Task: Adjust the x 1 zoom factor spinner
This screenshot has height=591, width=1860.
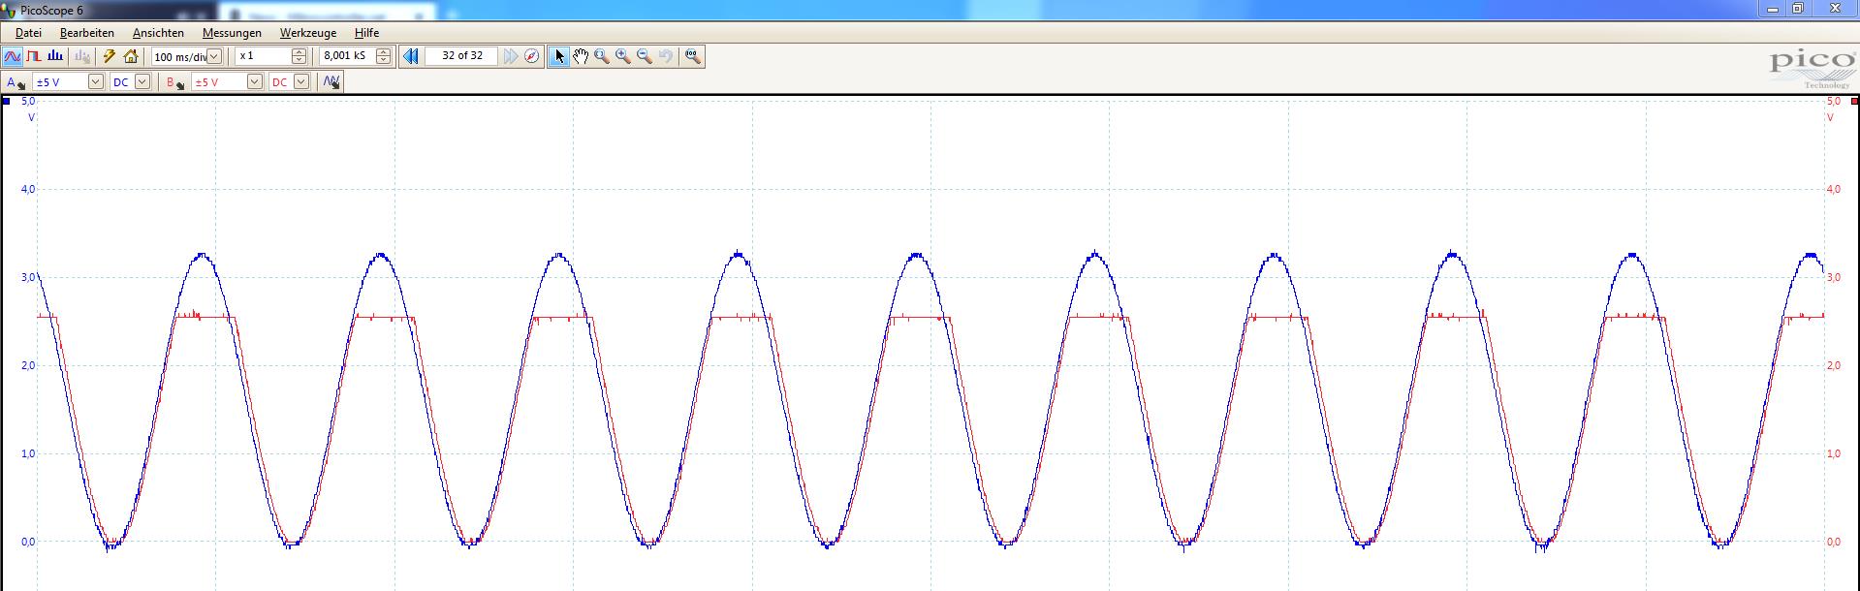Action: pos(299,56)
